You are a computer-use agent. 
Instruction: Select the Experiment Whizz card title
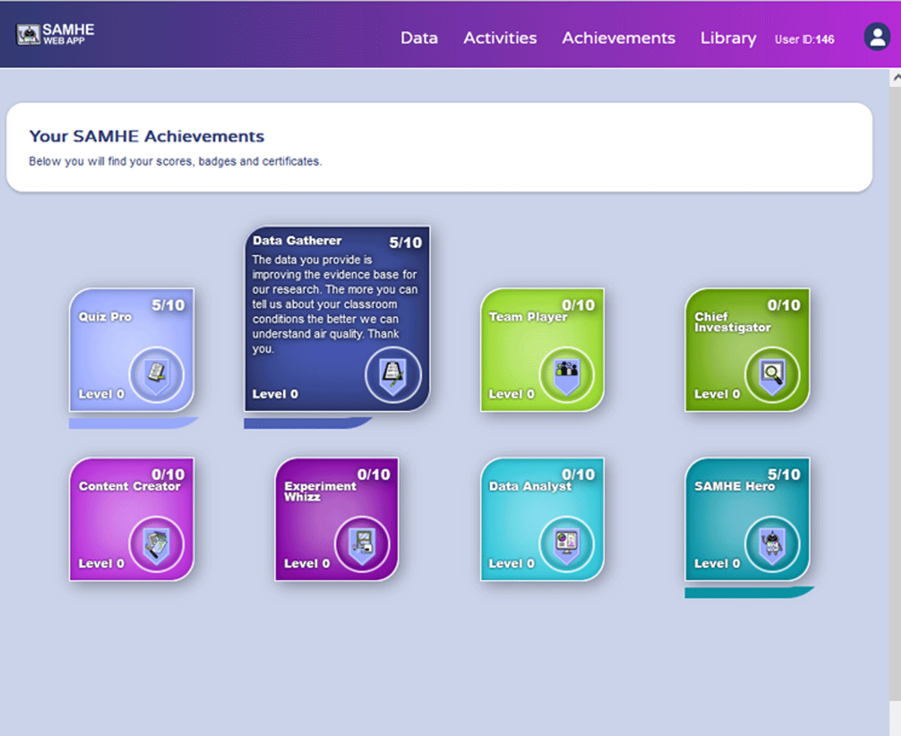(321, 491)
